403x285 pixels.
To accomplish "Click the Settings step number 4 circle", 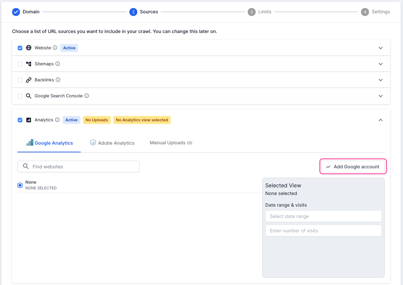I will pos(365,12).
